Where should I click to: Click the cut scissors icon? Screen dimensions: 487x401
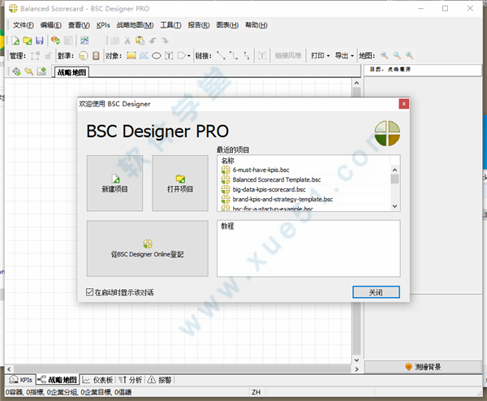tap(127, 41)
